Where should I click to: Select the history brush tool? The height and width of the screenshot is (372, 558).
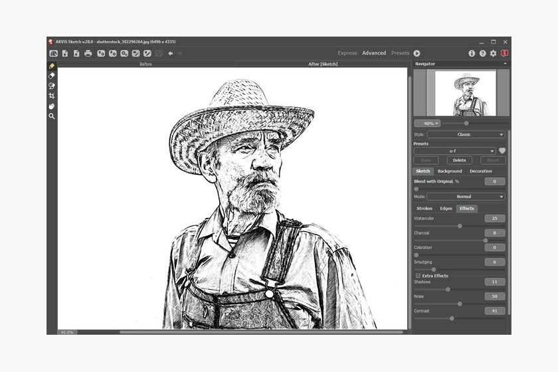pyautogui.click(x=52, y=86)
